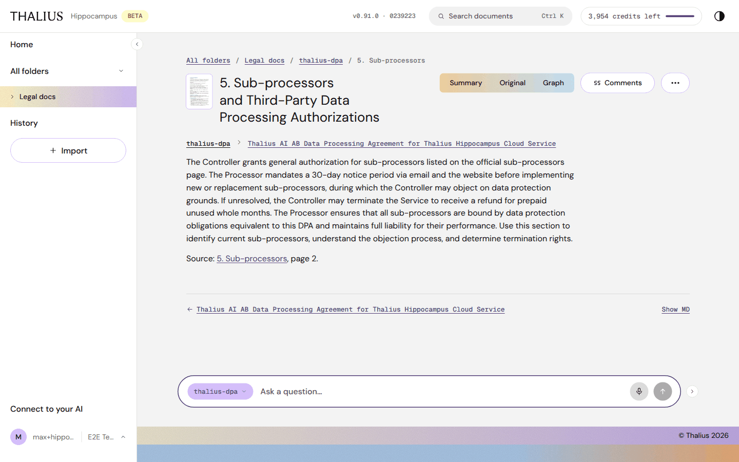Image resolution: width=739 pixels, height=462 pixels.
Task: Click the user avatar M icon
Action: (18, 437)
